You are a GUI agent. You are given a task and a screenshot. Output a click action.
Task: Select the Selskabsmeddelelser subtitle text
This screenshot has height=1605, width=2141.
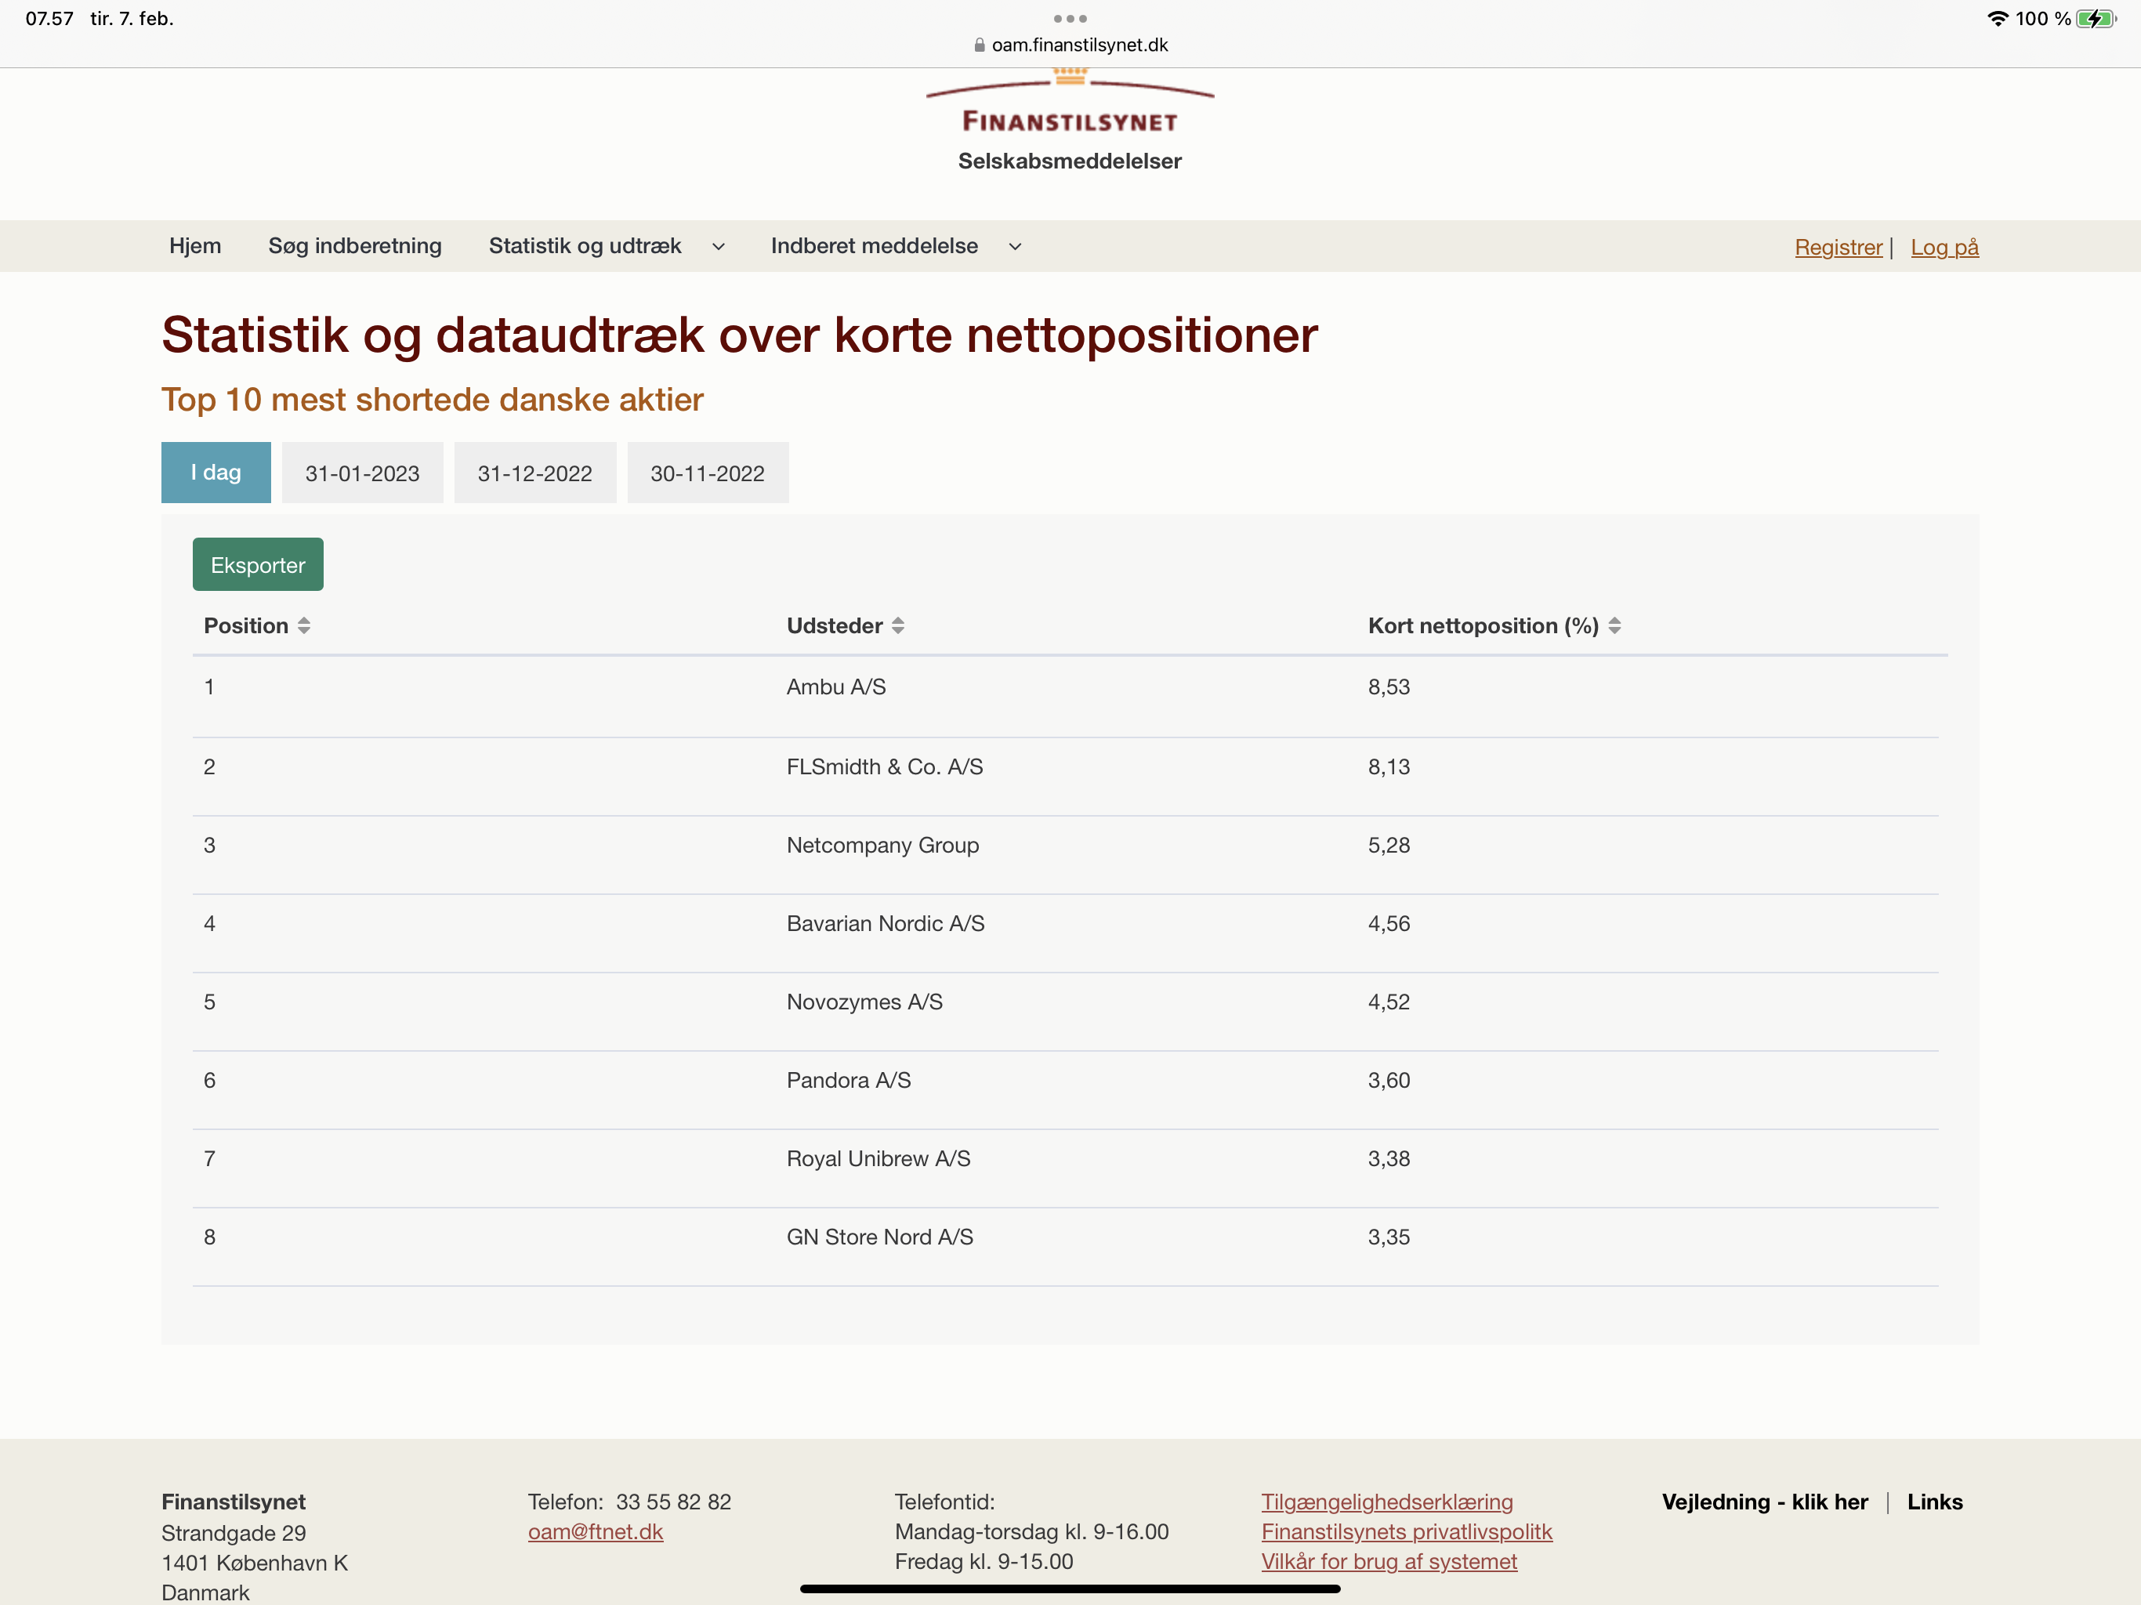pyautogui.click(x=1070, y=161)
